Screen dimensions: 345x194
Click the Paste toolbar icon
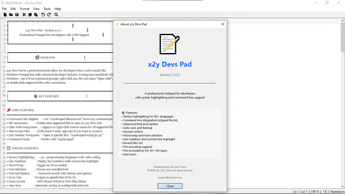pyautogui.click(x=36, y=14)
